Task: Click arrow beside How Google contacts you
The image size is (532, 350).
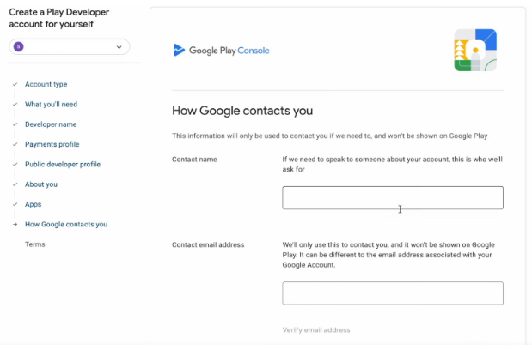Action: [15, 225]
